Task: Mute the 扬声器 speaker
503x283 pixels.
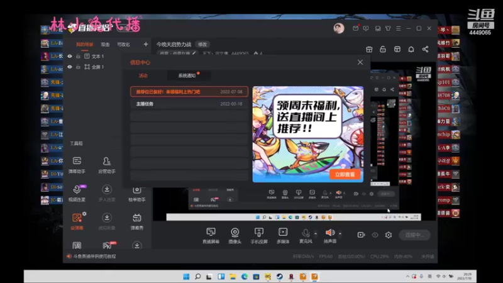Action: [329, 236]
